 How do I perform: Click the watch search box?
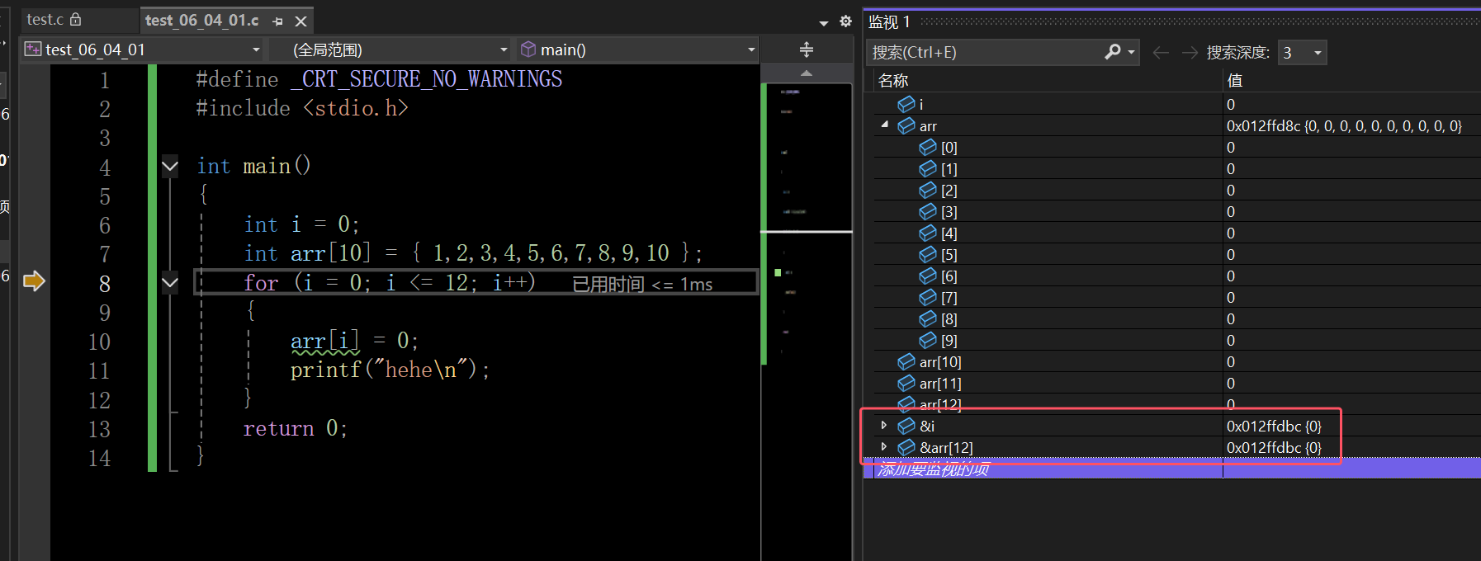coord(986,52)
